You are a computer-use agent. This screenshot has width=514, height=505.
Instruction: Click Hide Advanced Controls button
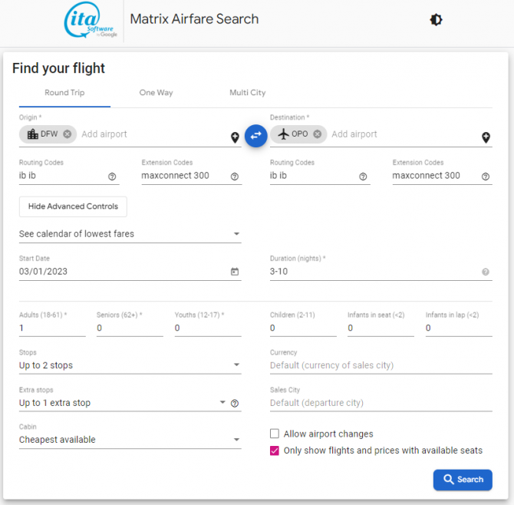(73, 206)
